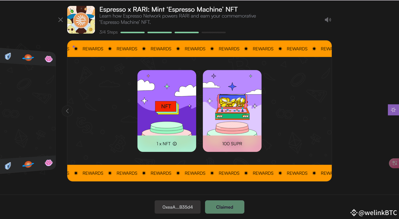Mute the audio using the speaker icon
The height and width of the screenshot is (219, 399).
[x=328, y=20]
